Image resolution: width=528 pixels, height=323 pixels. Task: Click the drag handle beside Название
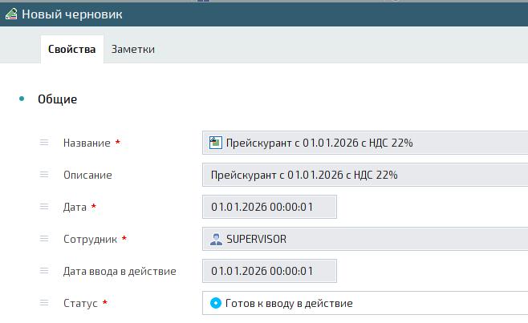tap(45, 143)
